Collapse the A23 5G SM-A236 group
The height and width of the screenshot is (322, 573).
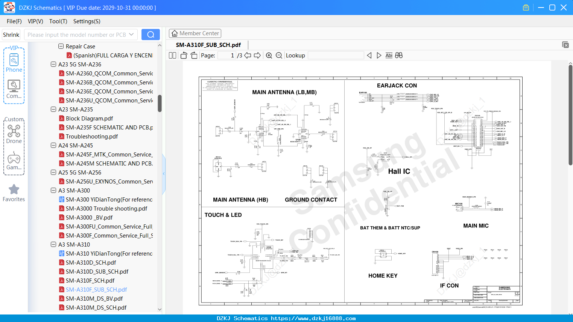pos(53,64)
